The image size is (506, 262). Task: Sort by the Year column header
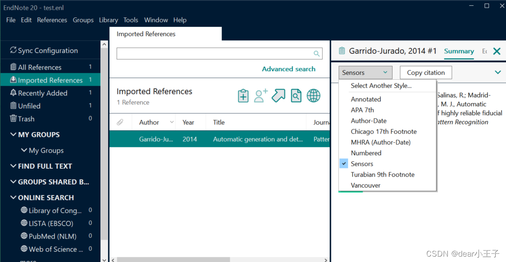[x=188, y=122]
